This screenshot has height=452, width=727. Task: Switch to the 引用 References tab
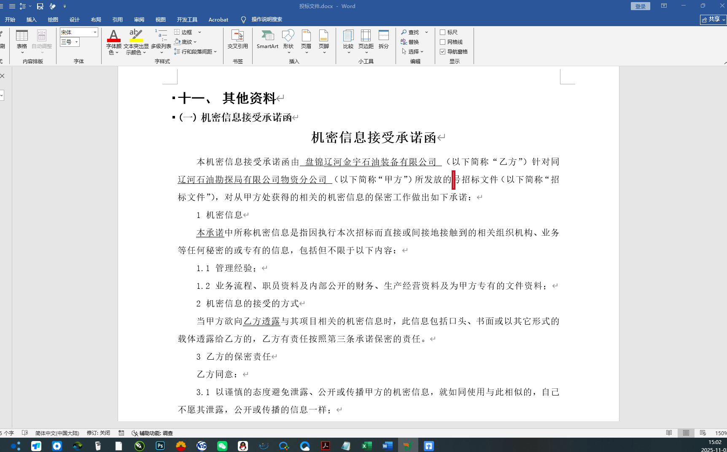pyautogui.click(x=117, y=19)
